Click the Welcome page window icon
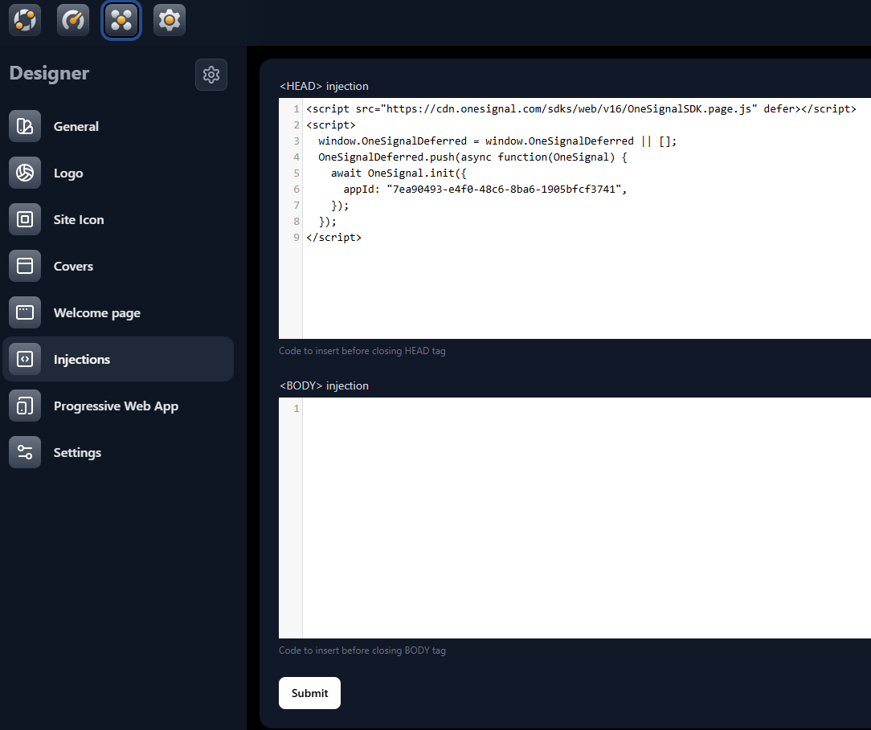Screen dimensions: 871x730 25,312
